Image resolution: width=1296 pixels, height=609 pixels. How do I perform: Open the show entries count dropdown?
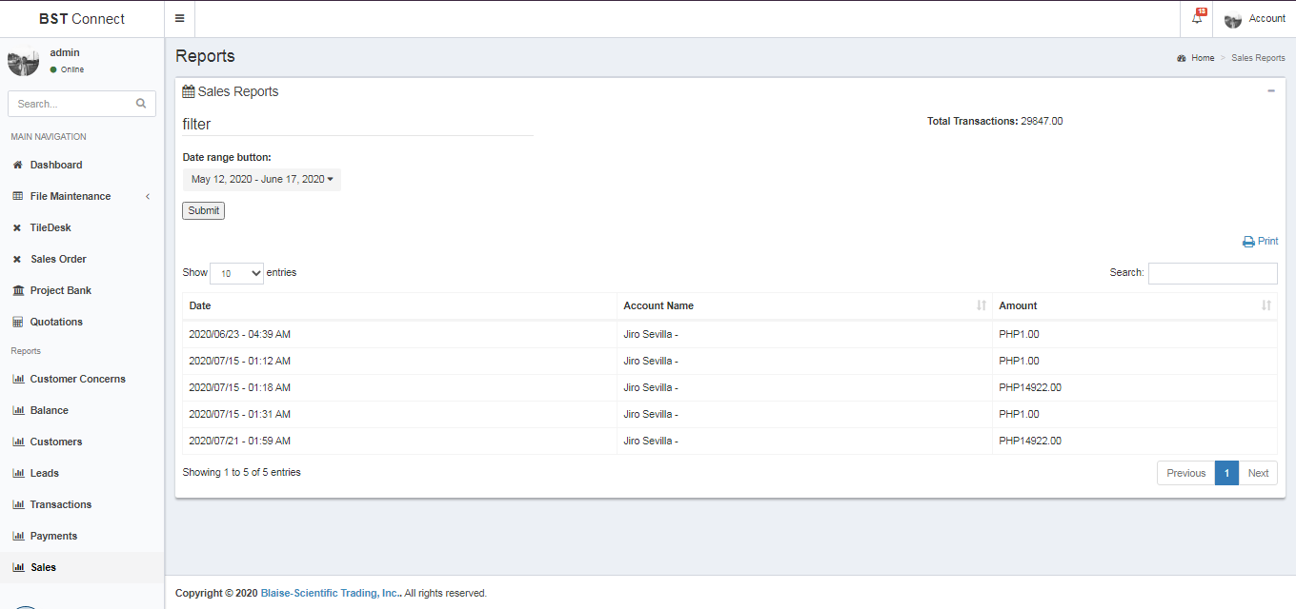[237, 273]
